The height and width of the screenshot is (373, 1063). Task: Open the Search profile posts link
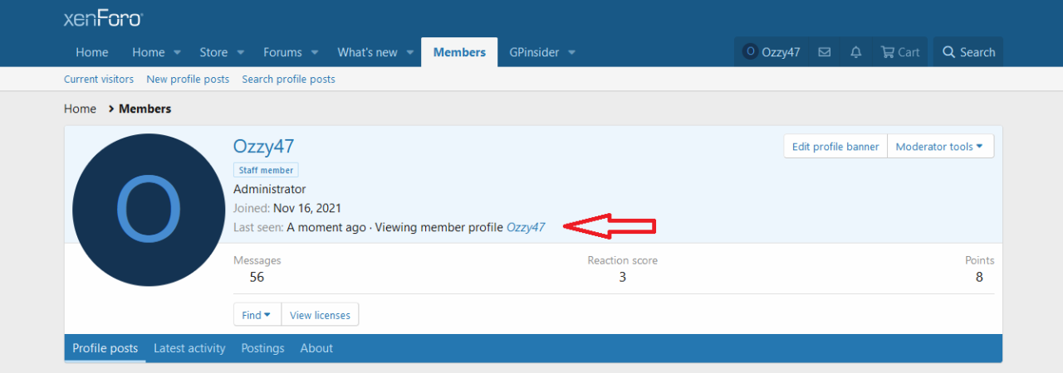coord(288,80)
